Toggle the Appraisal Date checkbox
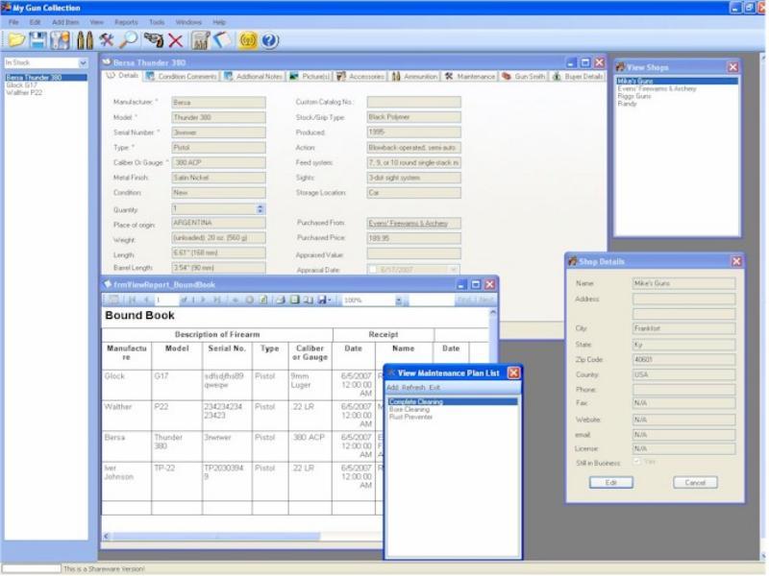The width and height of the screenshot is (769, 576). [373, 270]
